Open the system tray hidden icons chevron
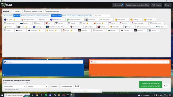Image resolution: width=173 pixels, height=97 pixels. pyautogui.click(x=152, y=95)
